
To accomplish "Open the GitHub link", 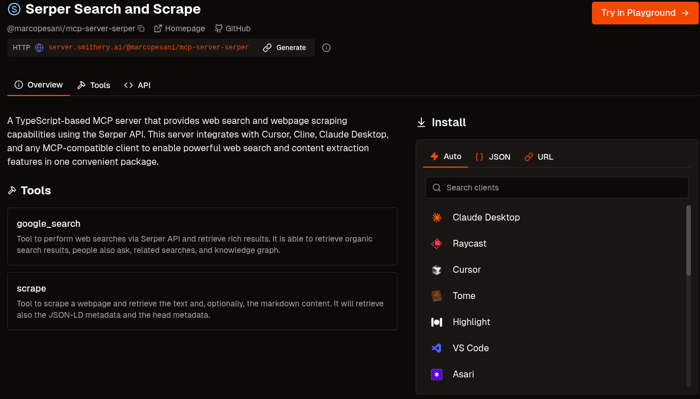I will point(233,28).
